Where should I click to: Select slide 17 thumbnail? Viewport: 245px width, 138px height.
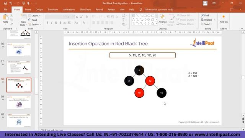[19, 67]
